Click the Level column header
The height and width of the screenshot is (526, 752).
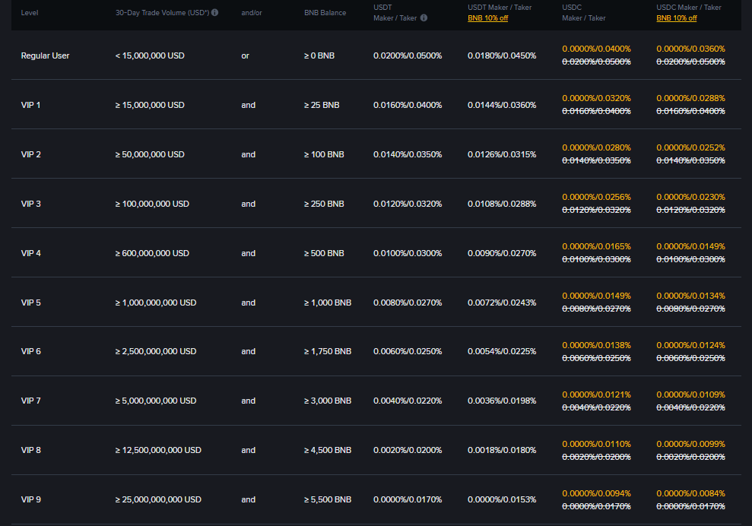click(29, 12)
